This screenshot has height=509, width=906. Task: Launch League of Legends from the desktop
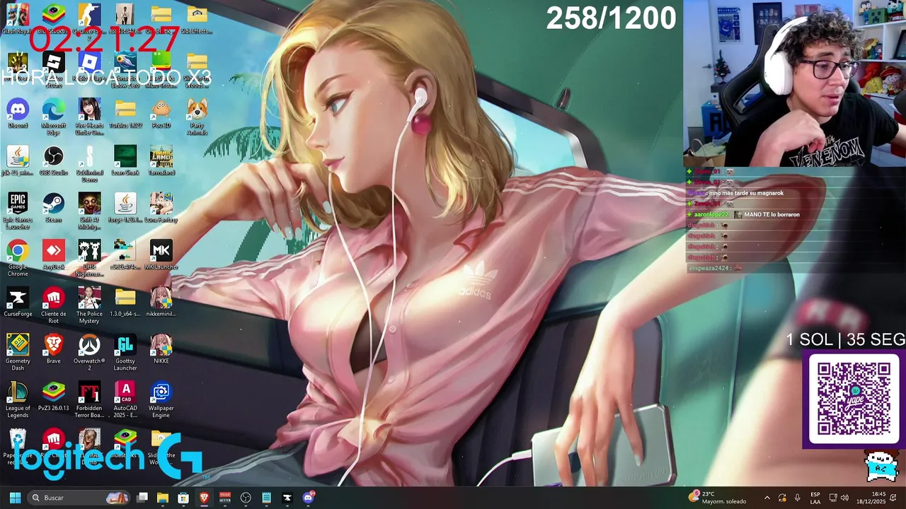coord(18,399)
